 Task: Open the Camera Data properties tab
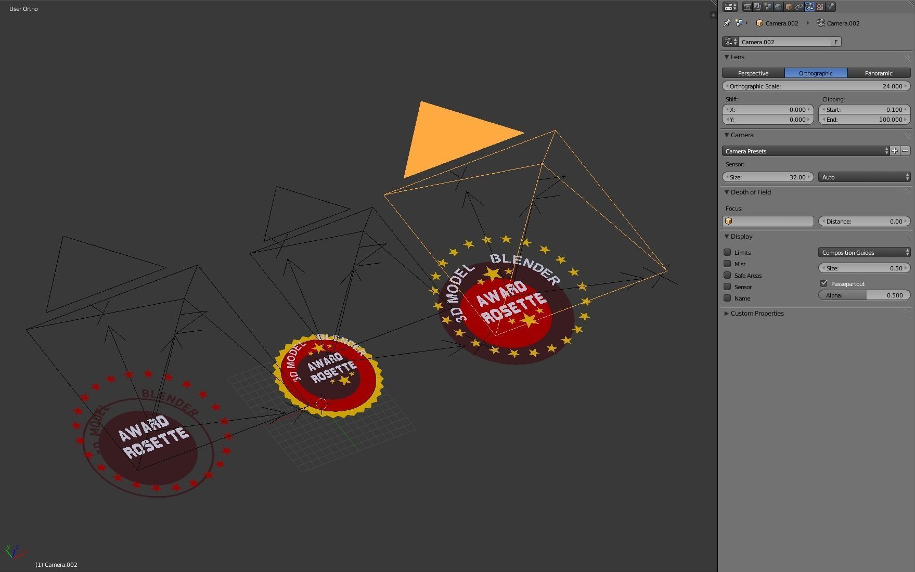[x=809, y=7]
